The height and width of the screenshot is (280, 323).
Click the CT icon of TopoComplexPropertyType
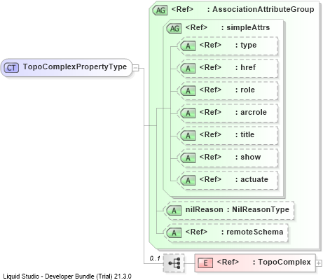click(x=11, y=68)
